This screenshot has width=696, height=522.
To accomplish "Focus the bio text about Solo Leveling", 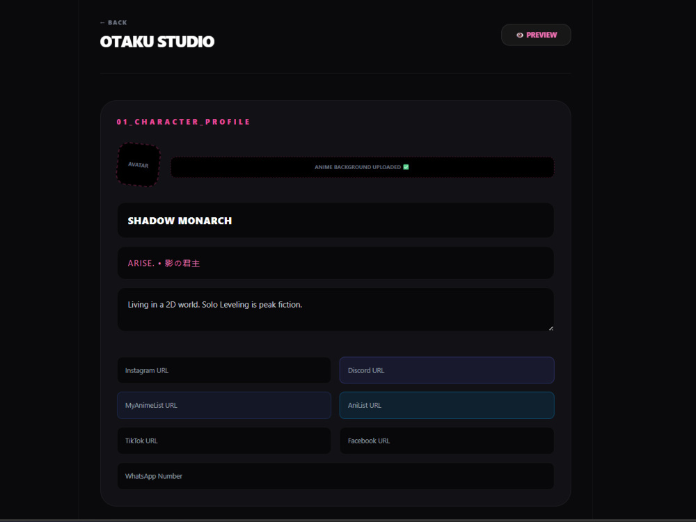I will (x=335, y=310).
